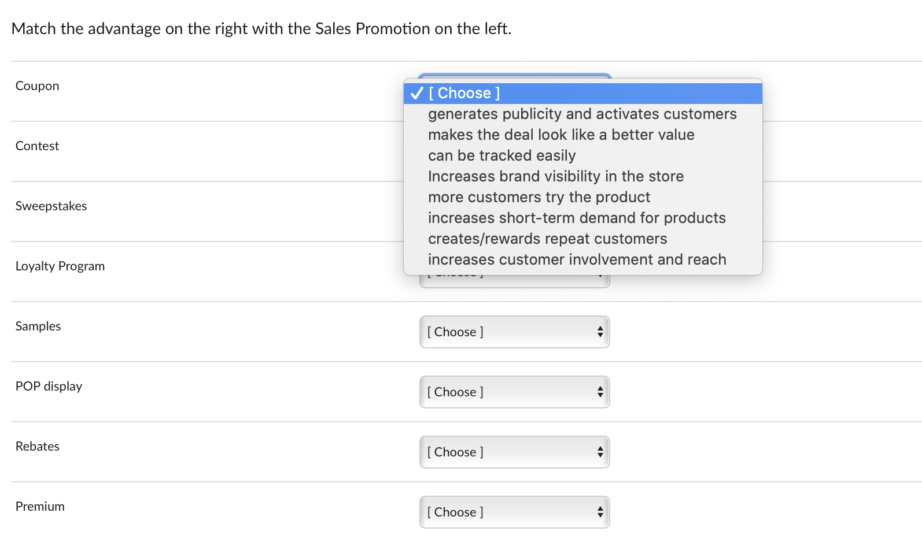Image resolution: width=922 pixels, height=550 pixels.
Task: Click the POP display dropdown arrows icon
Action: pyautogui.click(x=600, y=392)
